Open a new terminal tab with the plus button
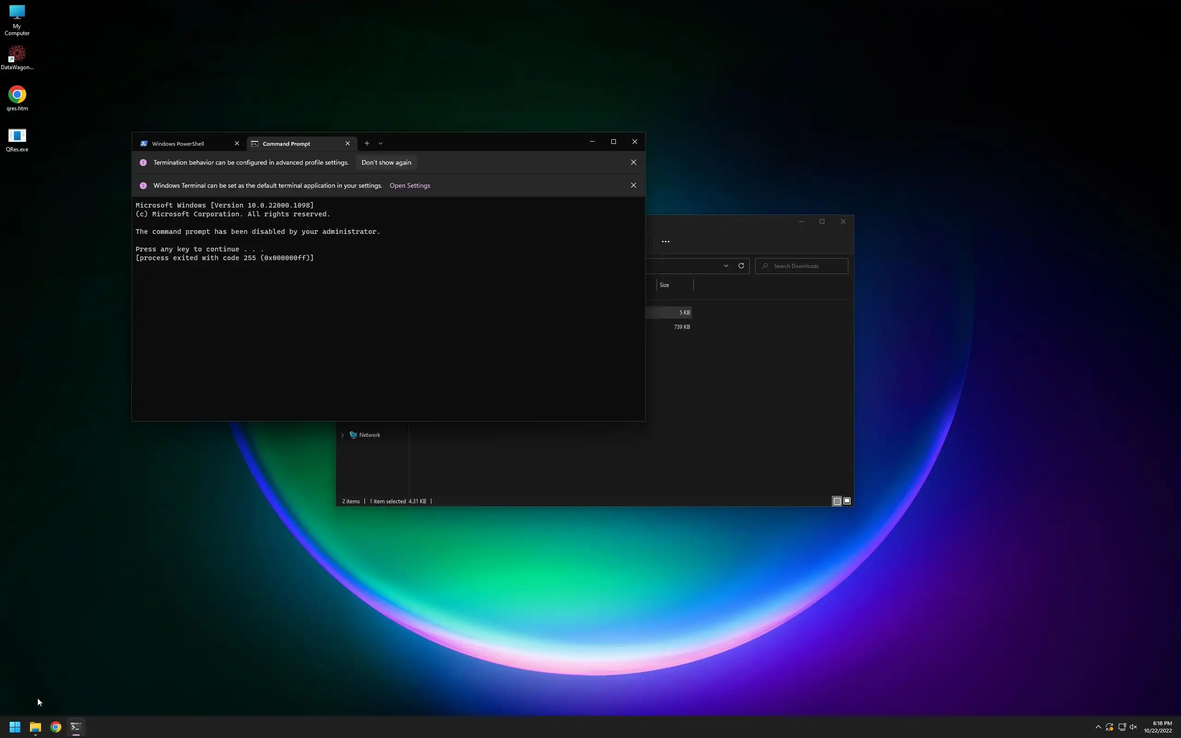The height and width of the screenshot is (738, 1181). tap(366, 143)
